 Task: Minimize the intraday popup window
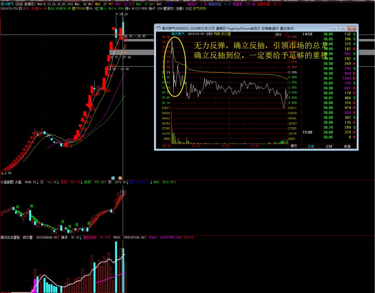tap(334, 29)
